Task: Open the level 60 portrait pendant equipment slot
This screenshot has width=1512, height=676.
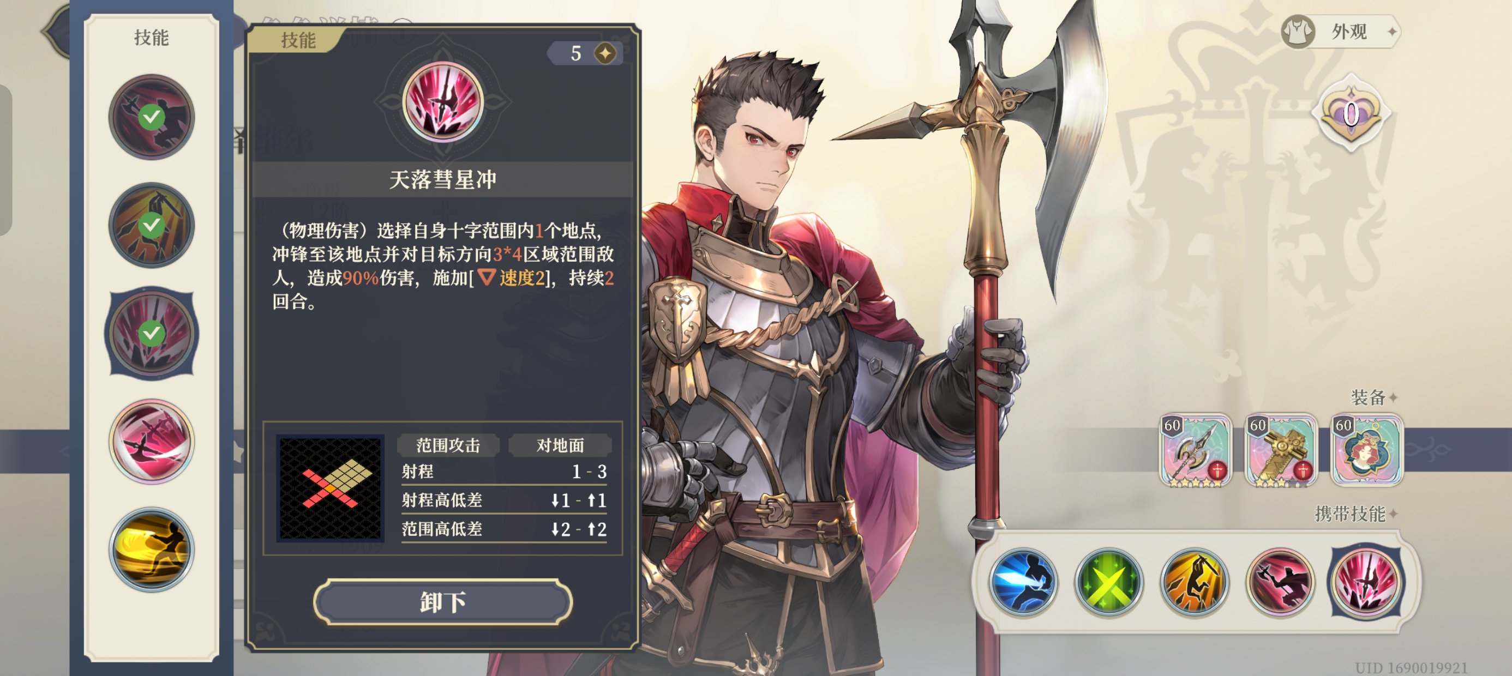Action: pyautogui.click(x=1366, y=451)
